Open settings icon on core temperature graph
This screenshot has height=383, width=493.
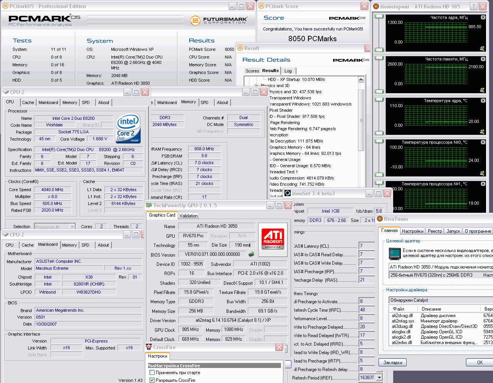482,132
